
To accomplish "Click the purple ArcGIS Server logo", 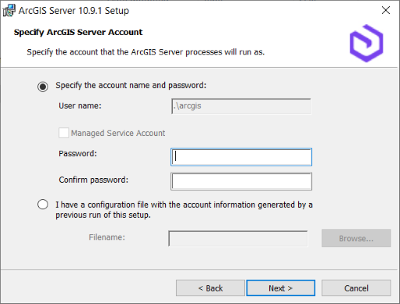I will click(367, 44).
